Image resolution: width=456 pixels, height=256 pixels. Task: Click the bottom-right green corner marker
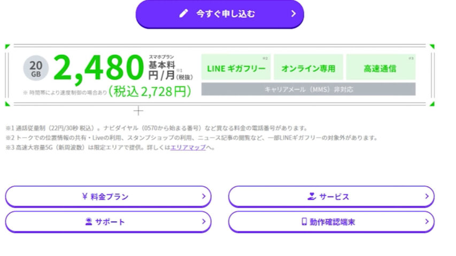[x=431, y=103]
